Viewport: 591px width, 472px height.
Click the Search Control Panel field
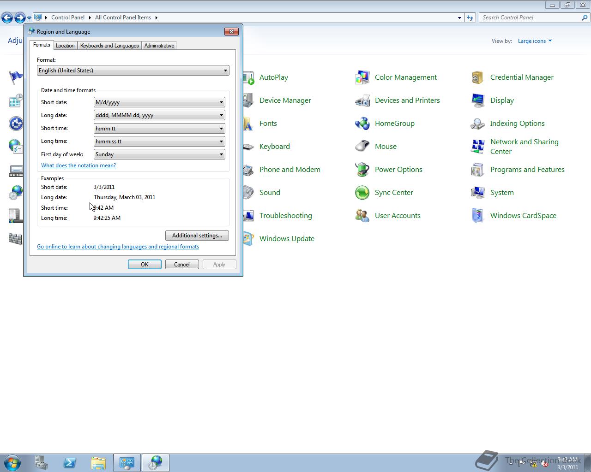pyautogui.click(x=530, y=18)
